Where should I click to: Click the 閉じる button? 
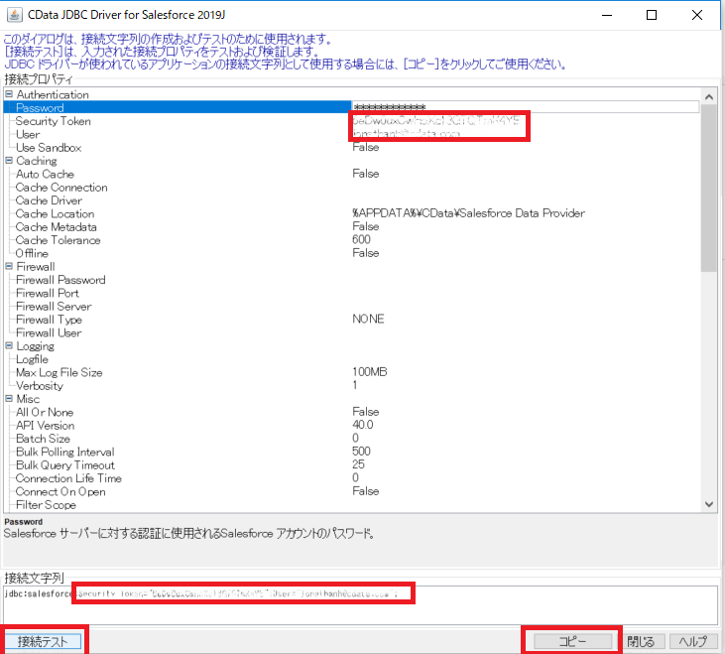641,641
